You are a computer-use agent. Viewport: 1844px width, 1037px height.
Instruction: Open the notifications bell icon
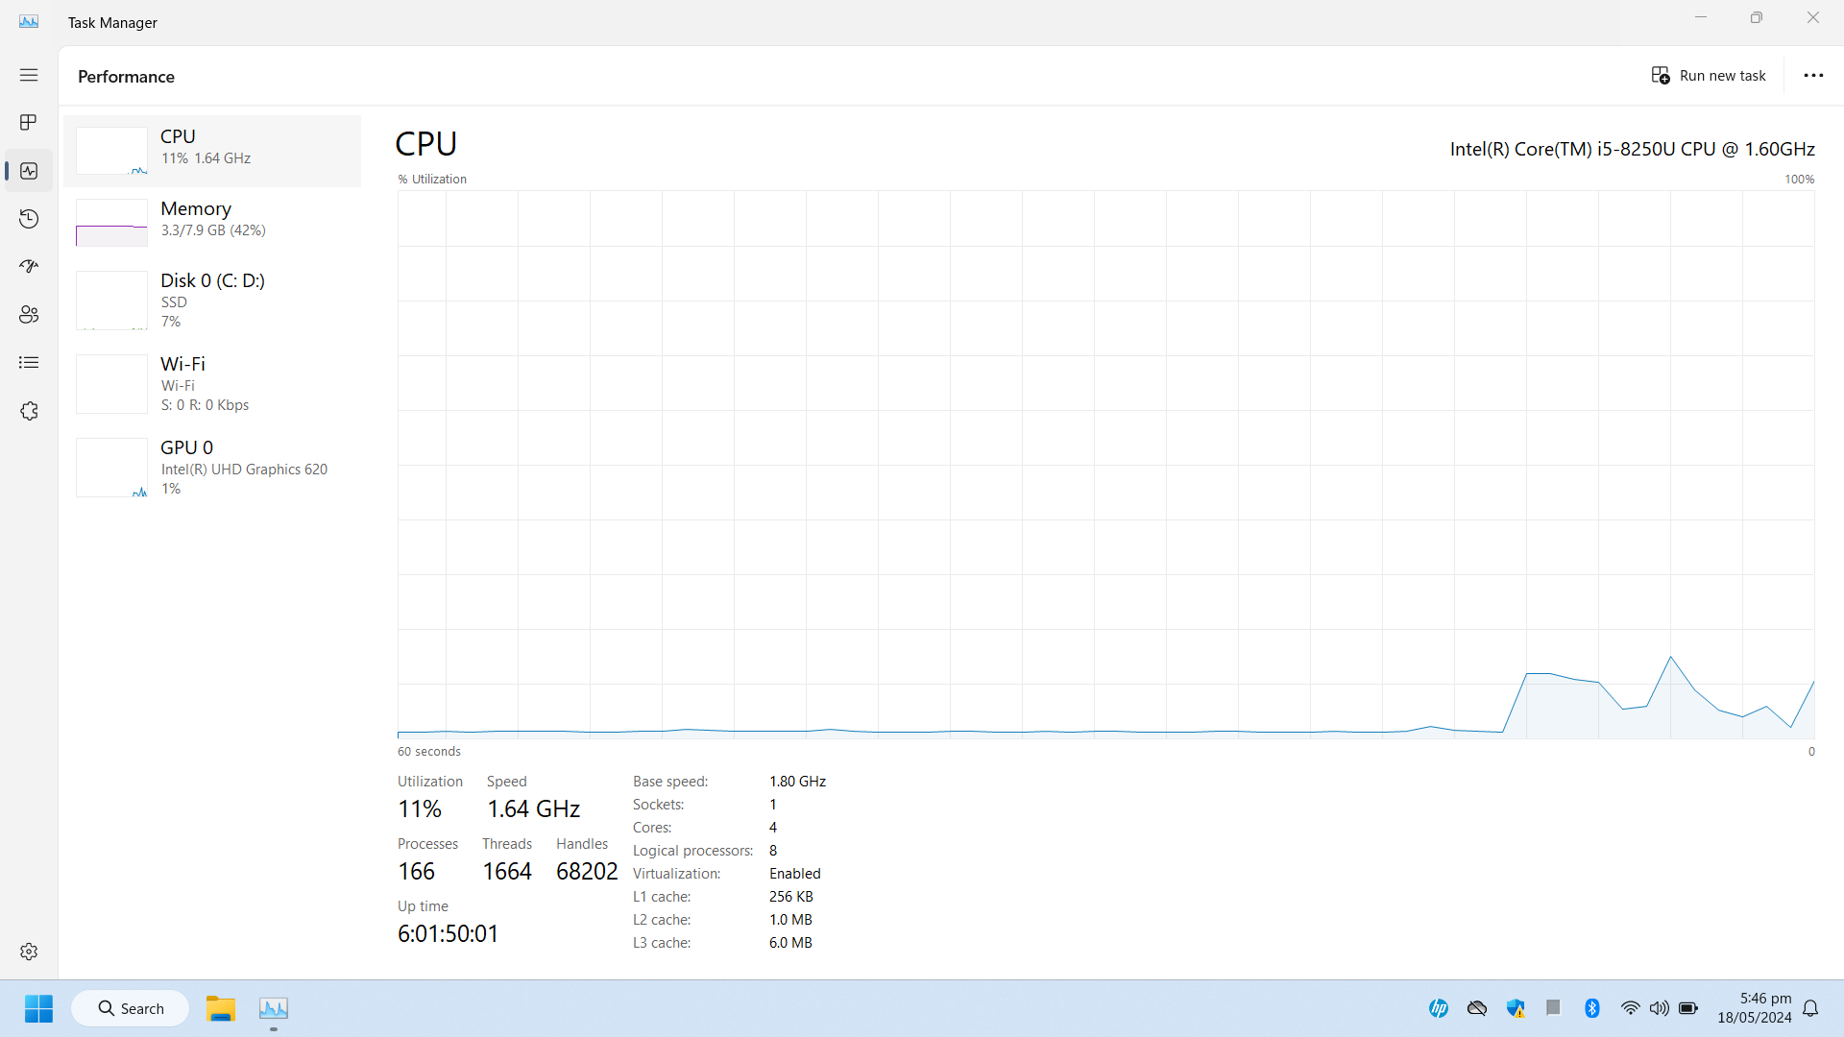click(1810, 1008)
